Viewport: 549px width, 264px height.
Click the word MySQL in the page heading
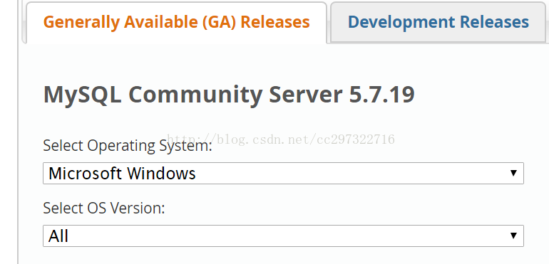click(x=82, y=95)
